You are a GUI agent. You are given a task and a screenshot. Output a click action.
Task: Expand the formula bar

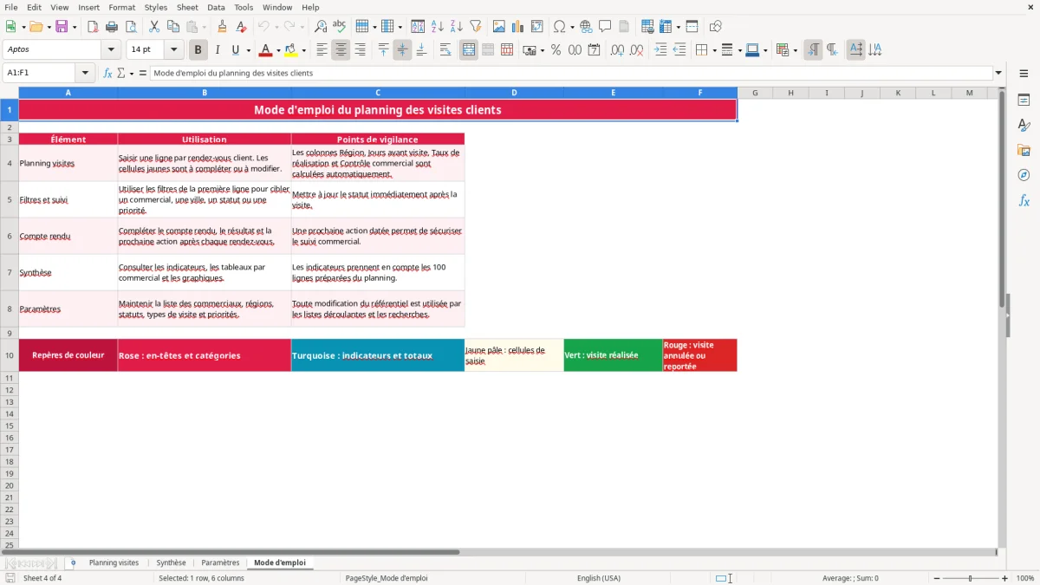tap(998, 73)
